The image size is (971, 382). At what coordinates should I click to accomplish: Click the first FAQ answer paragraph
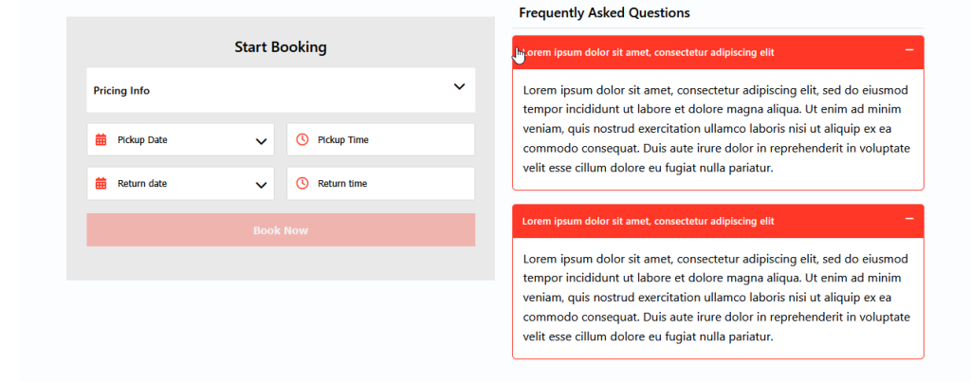[x=717, y=129]
